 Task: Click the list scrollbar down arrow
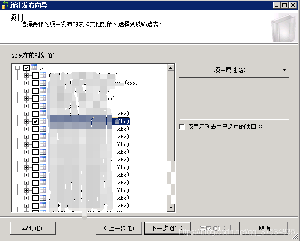(171, 207)
